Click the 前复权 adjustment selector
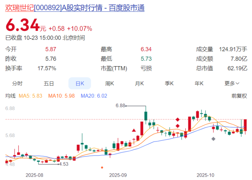 [239, 96]
